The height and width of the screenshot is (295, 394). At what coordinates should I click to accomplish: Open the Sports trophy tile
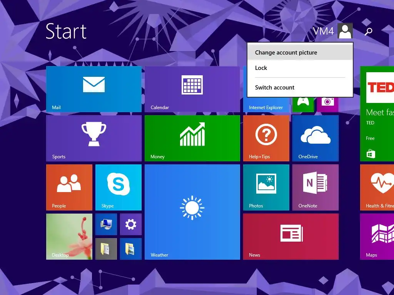pyautogui.click(x=94, y=138)
